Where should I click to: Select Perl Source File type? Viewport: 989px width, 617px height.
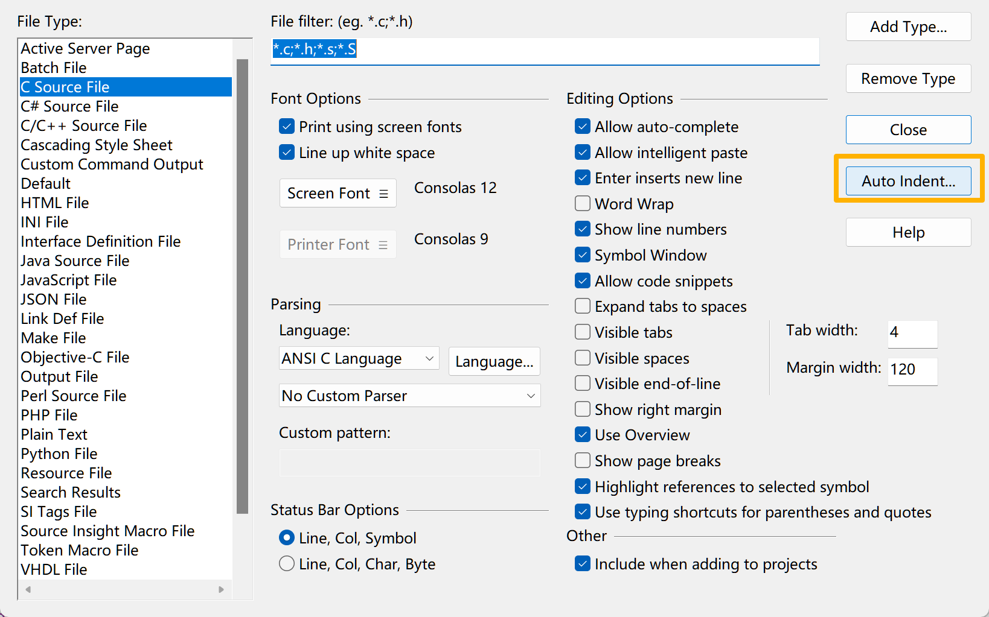[x=126, y=396]
